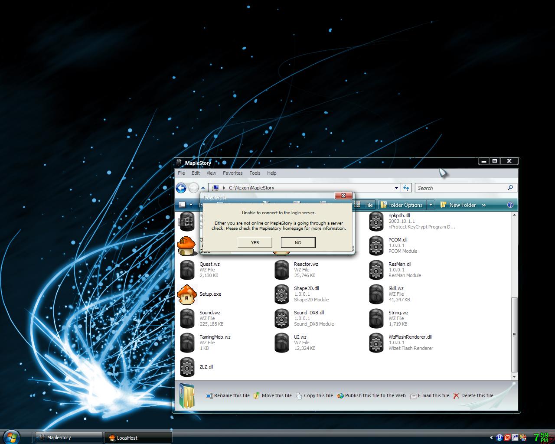Switch to the LocalHost taskbar button
The image size is (555, 444).
click(x=138, y=437)
